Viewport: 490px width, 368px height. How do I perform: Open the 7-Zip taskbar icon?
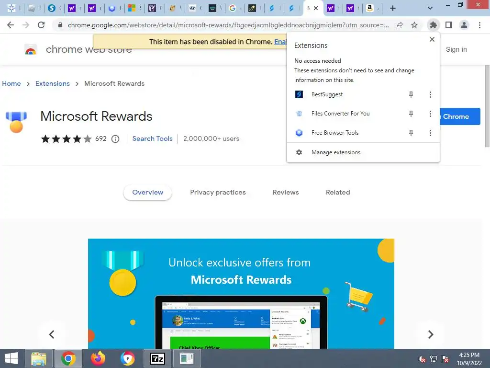[157, 358]
